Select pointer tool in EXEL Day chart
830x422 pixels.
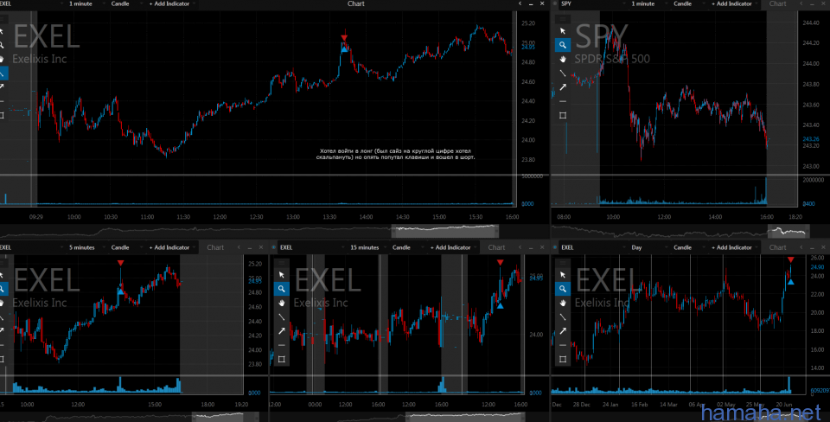563,275
